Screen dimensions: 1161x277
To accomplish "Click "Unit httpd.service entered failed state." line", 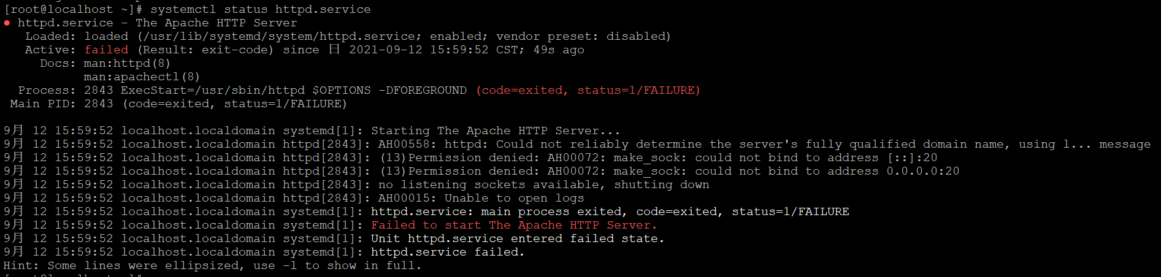I will (x=517, y=238).
